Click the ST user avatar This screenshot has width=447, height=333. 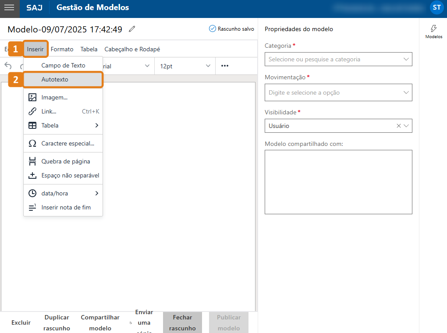pyautogui.click(x=436, y=7)
